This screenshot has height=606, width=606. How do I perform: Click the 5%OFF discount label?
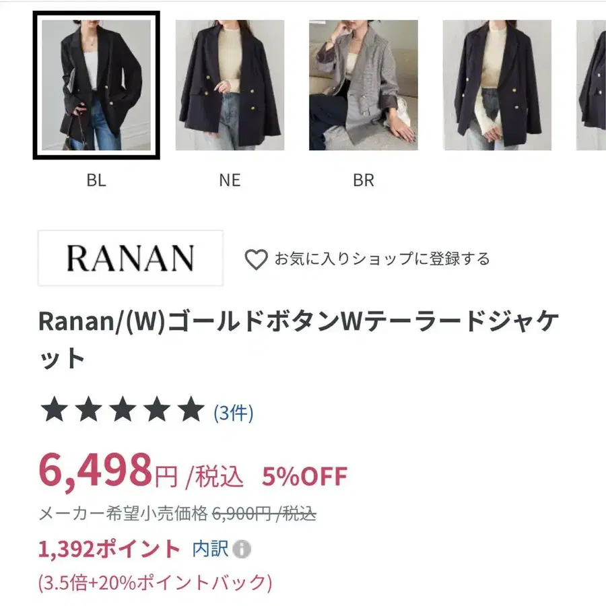pos(305,476)
